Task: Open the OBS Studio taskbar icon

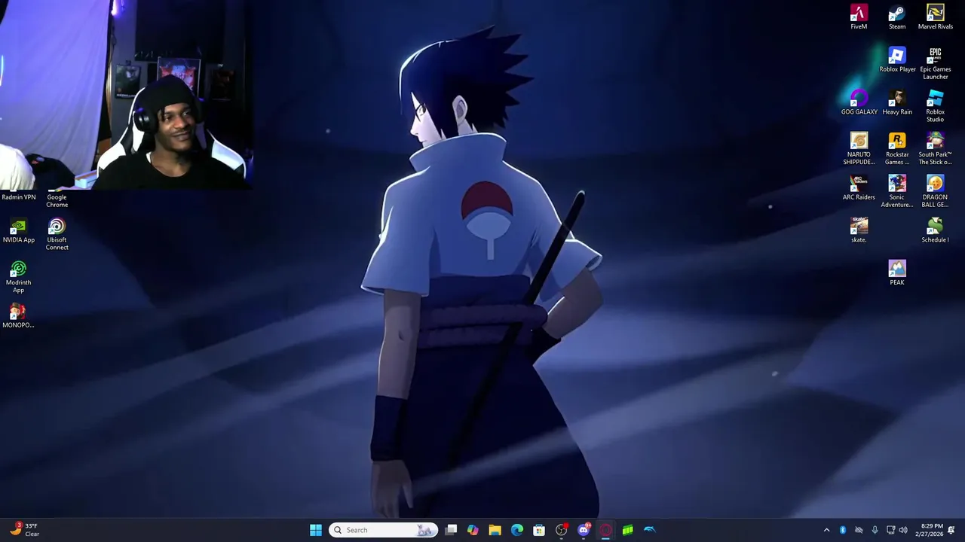Action: [x=561, y=530]
